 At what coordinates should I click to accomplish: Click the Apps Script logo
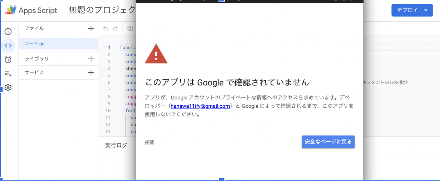[x=11, y=10]
